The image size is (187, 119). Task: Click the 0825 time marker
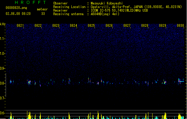tap(91, 26)
